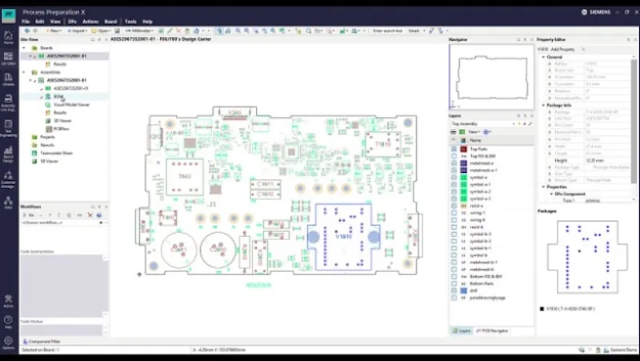The height and width of the screenshot is (361, 640).
Task: Click the magnifier search icon in the toolbar
Action: 309,30
